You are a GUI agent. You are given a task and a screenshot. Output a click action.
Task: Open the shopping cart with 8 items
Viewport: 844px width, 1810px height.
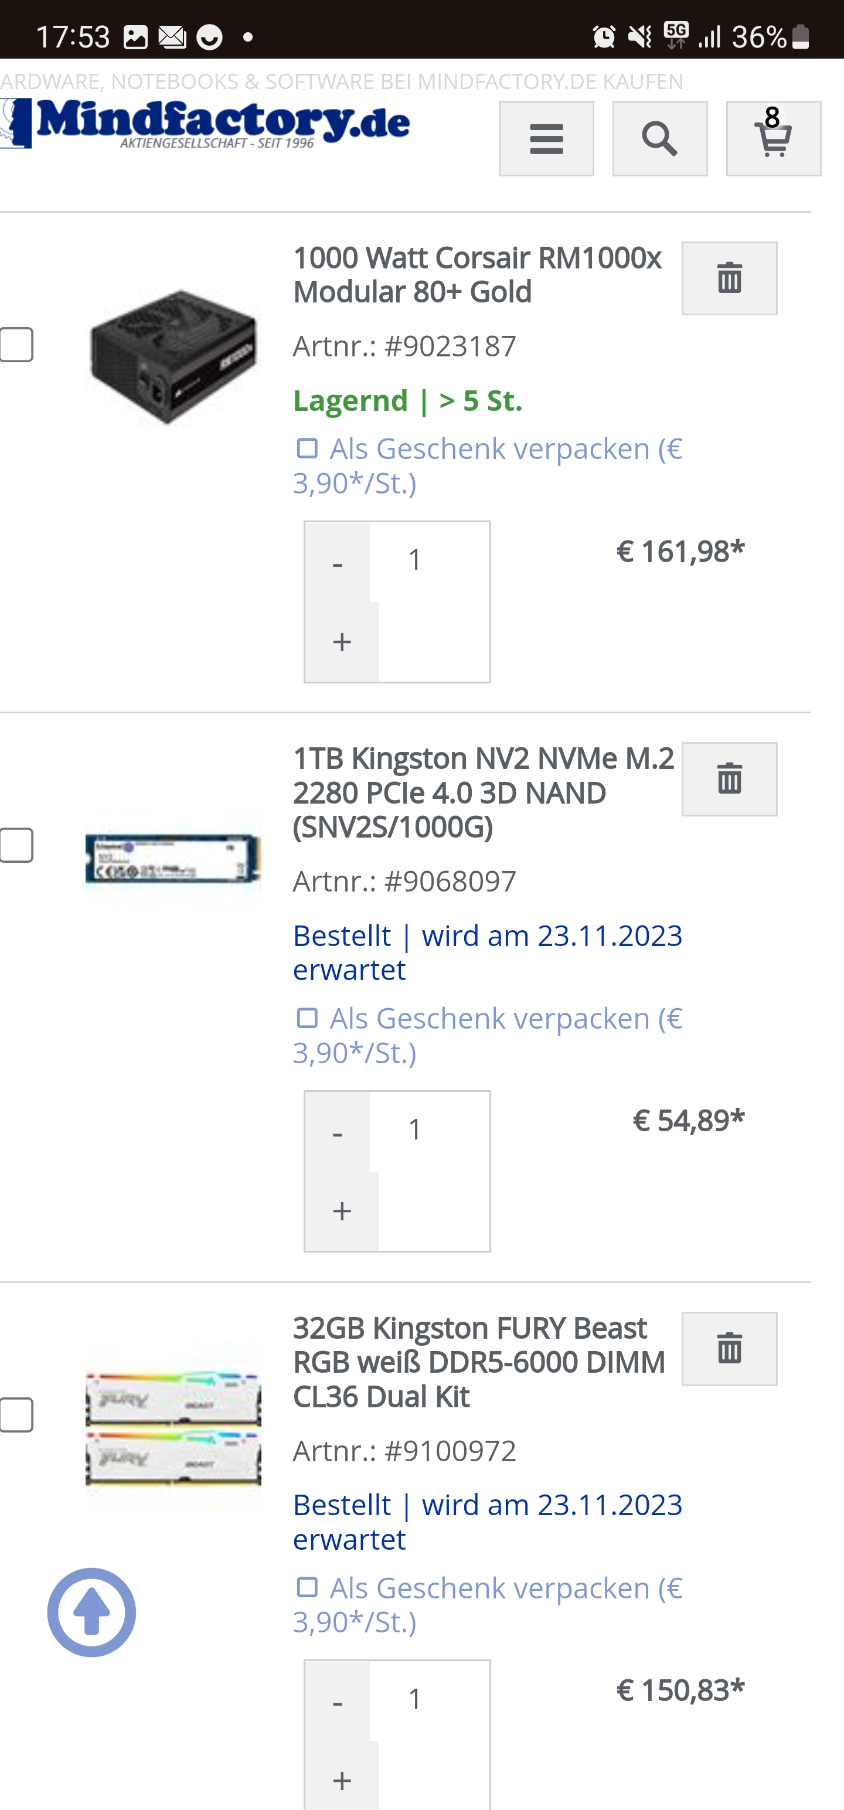click(x=773, y=138)
